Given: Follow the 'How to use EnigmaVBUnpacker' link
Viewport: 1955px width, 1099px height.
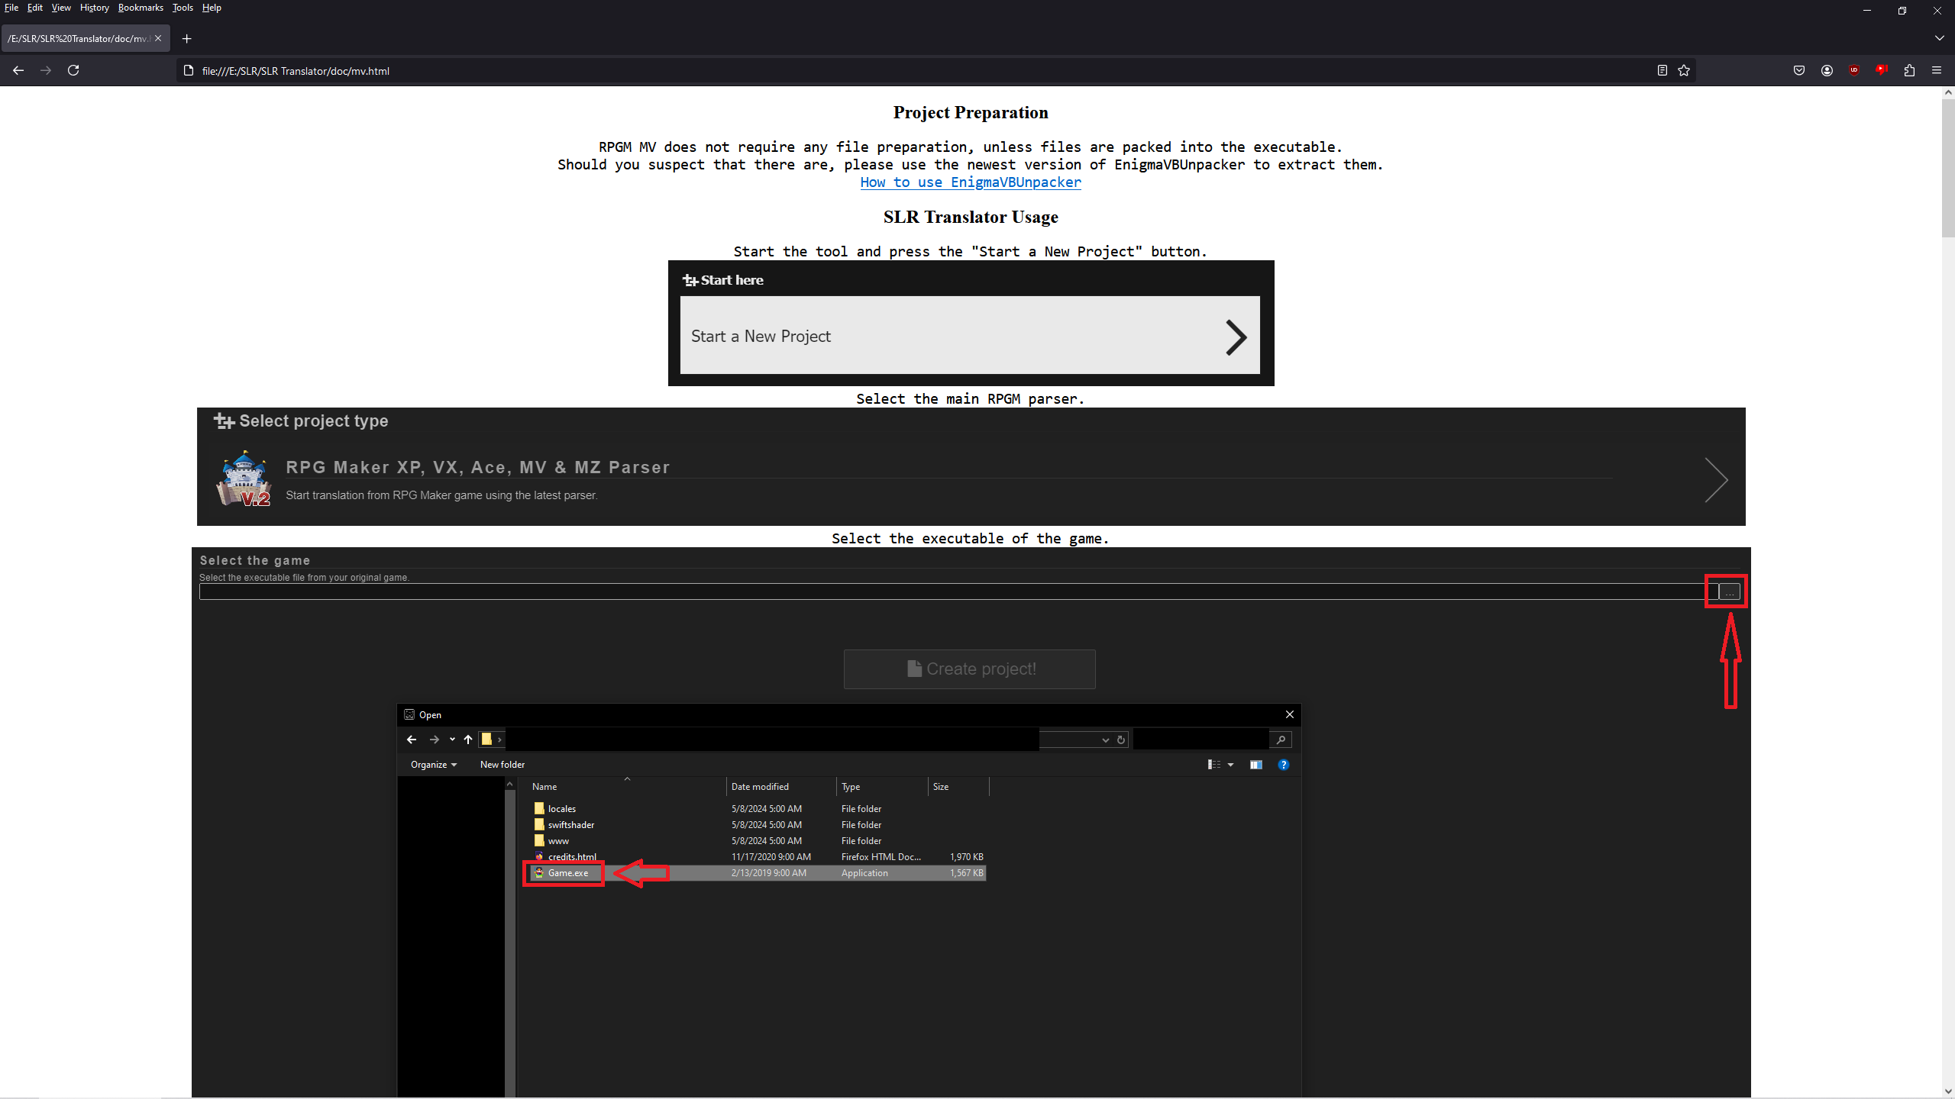Looking at the screenshot, I should click(970, 182).
